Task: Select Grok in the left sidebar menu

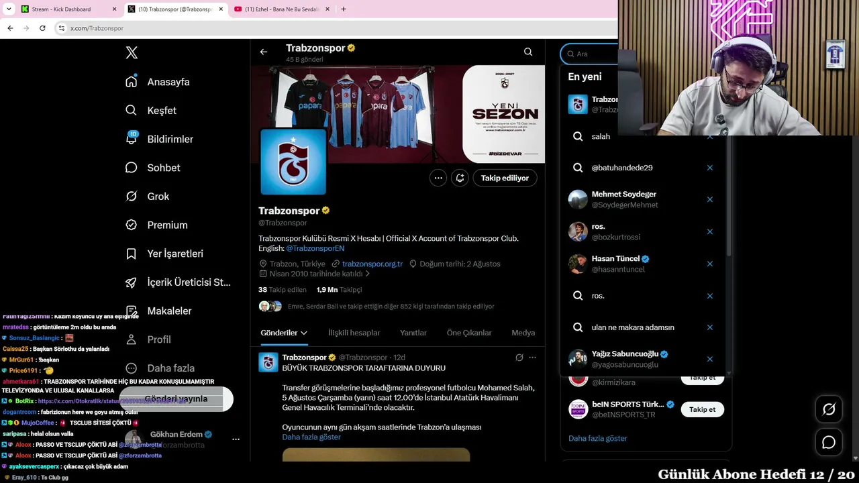Action: tap(147, 197)
